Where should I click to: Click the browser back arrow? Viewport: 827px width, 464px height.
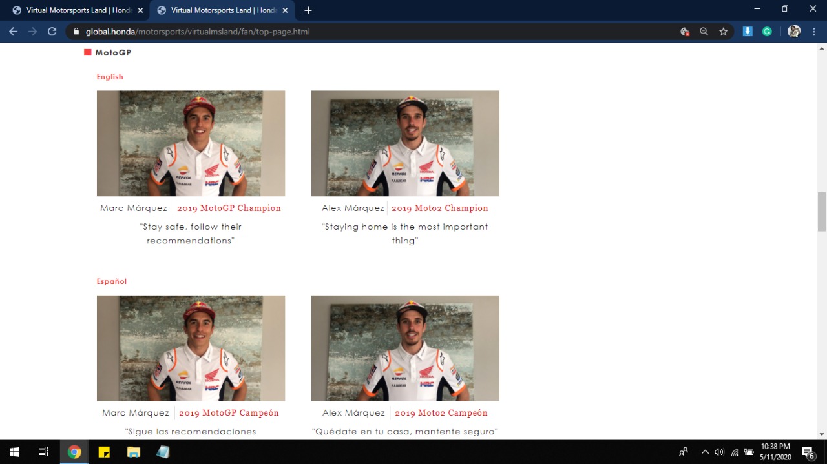click(x=13, y=31)
